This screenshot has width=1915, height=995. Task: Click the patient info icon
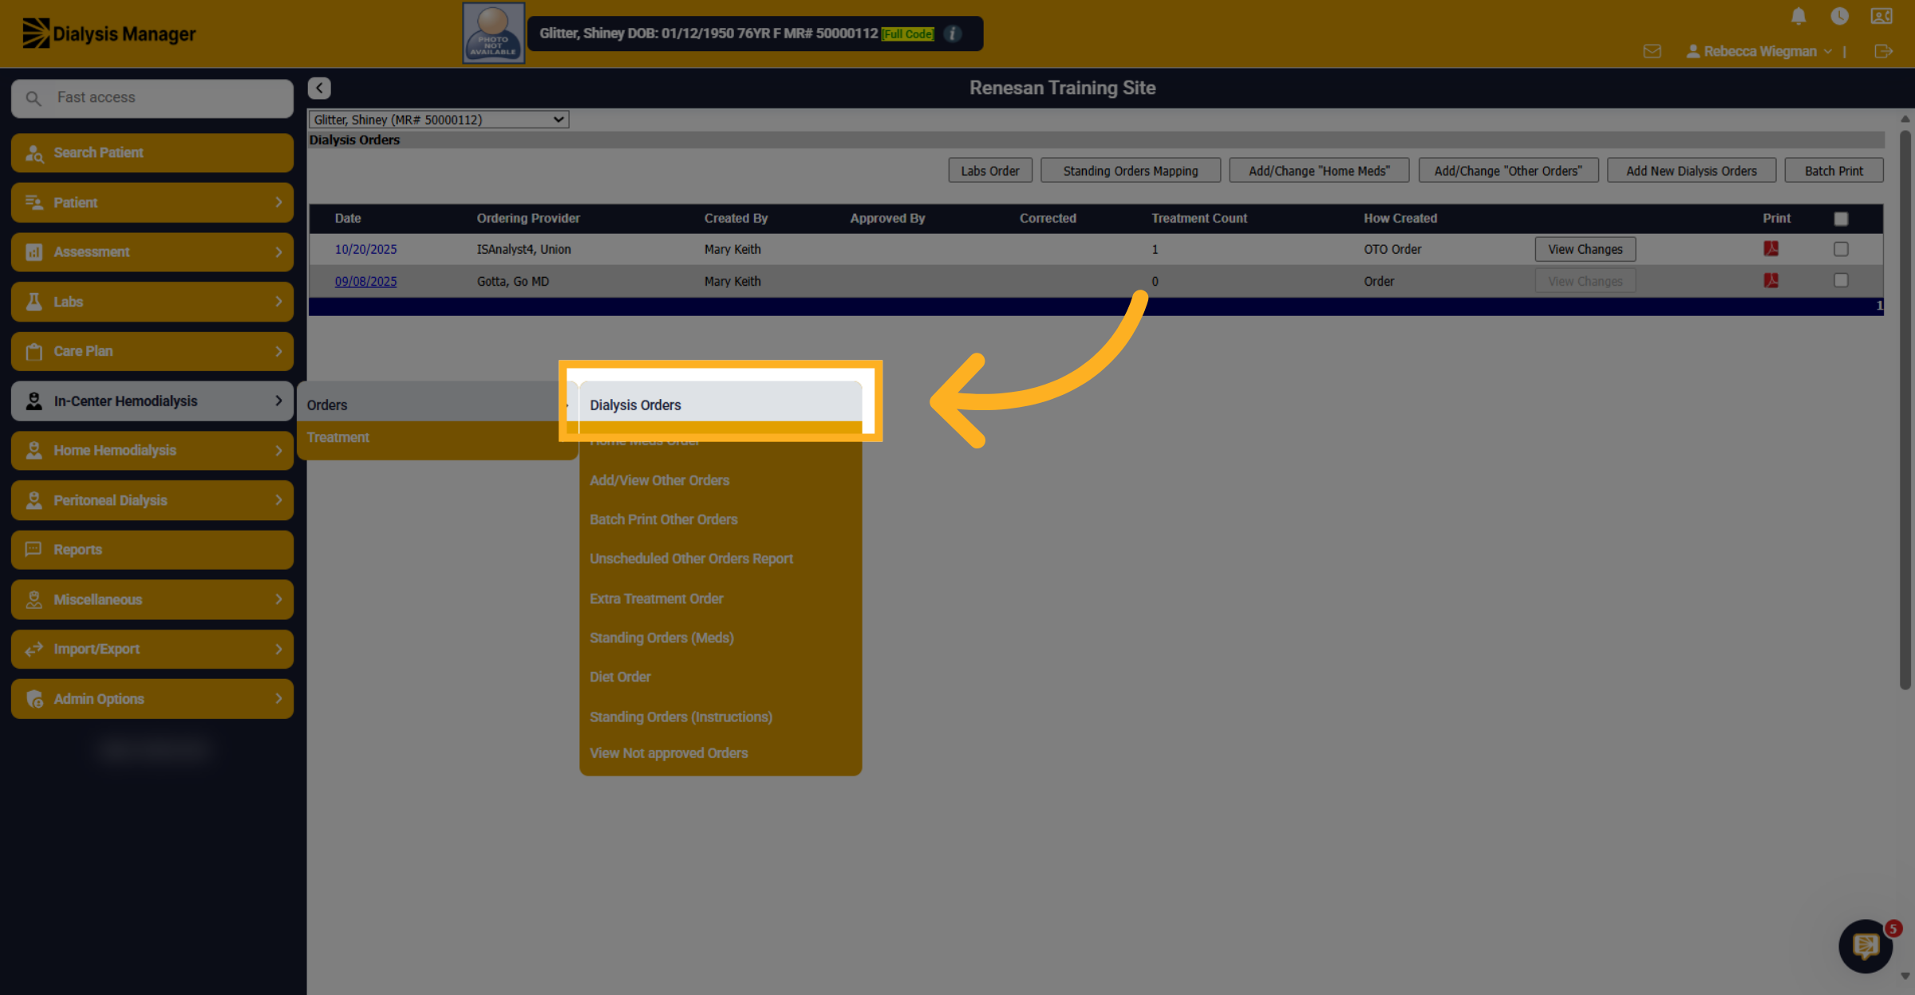click(953, 34)
